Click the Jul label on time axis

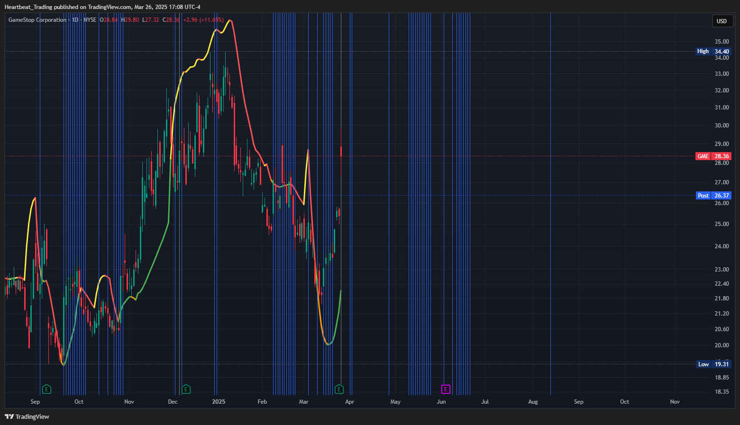click(x=485, y=402)
